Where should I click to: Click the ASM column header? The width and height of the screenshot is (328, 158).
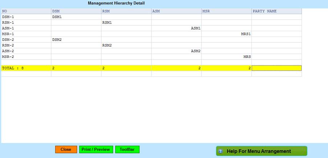(176, 11)
